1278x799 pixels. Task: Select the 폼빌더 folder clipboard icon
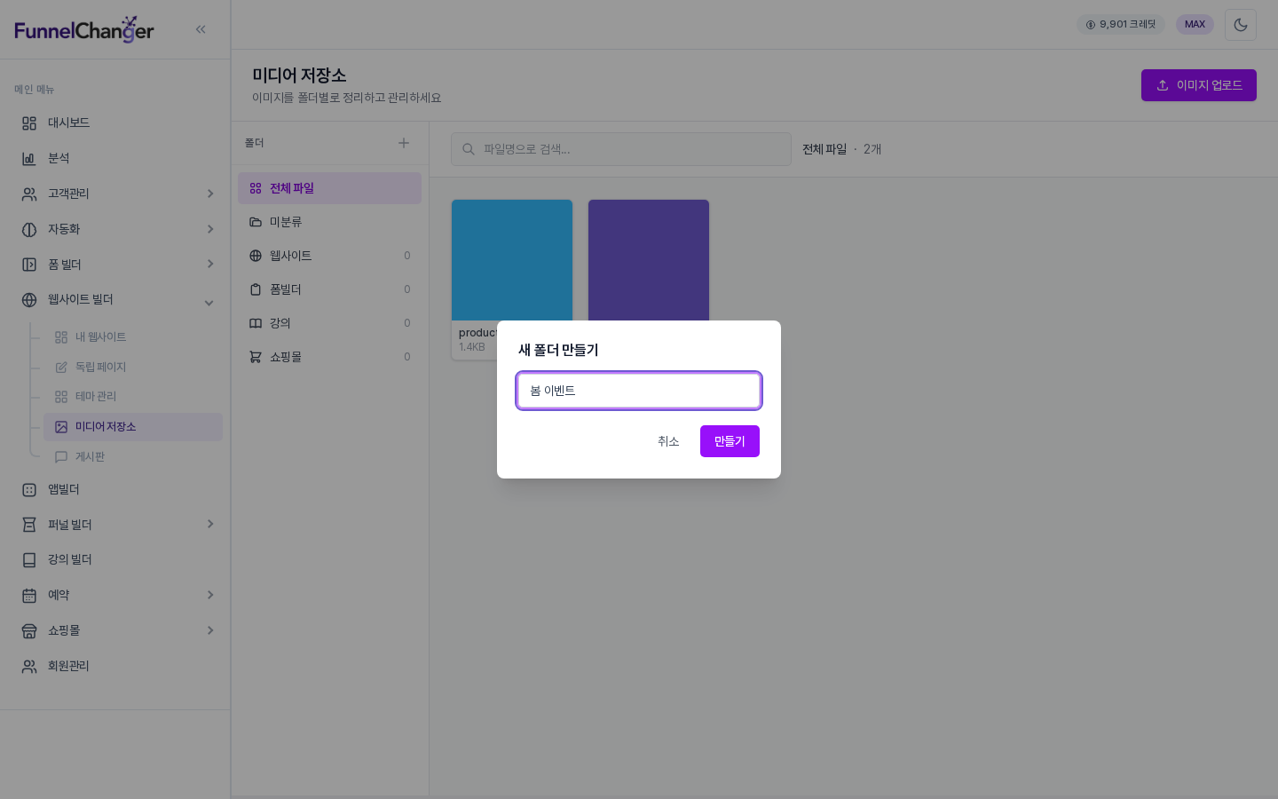(x=256, y=289)
